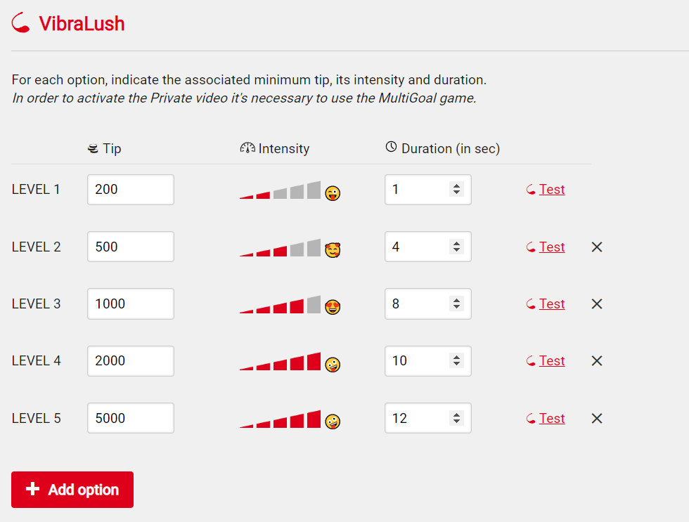Click the LEVEL 1 tongue-out emoji
Viewport: 689px width, 522px height.
(333, 193)
